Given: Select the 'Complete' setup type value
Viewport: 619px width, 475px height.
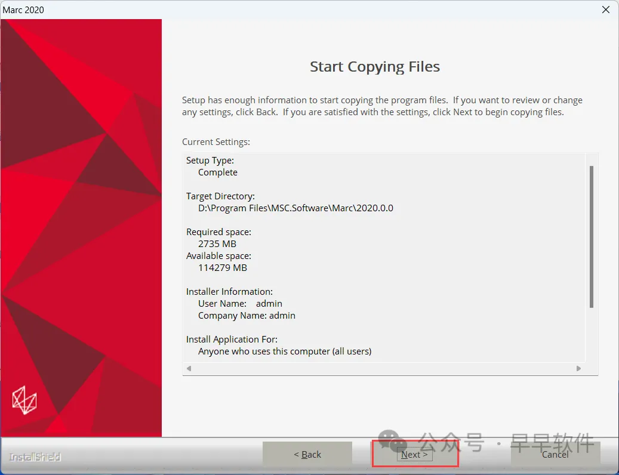Looking at the screenshot, I should coord(217,172).
